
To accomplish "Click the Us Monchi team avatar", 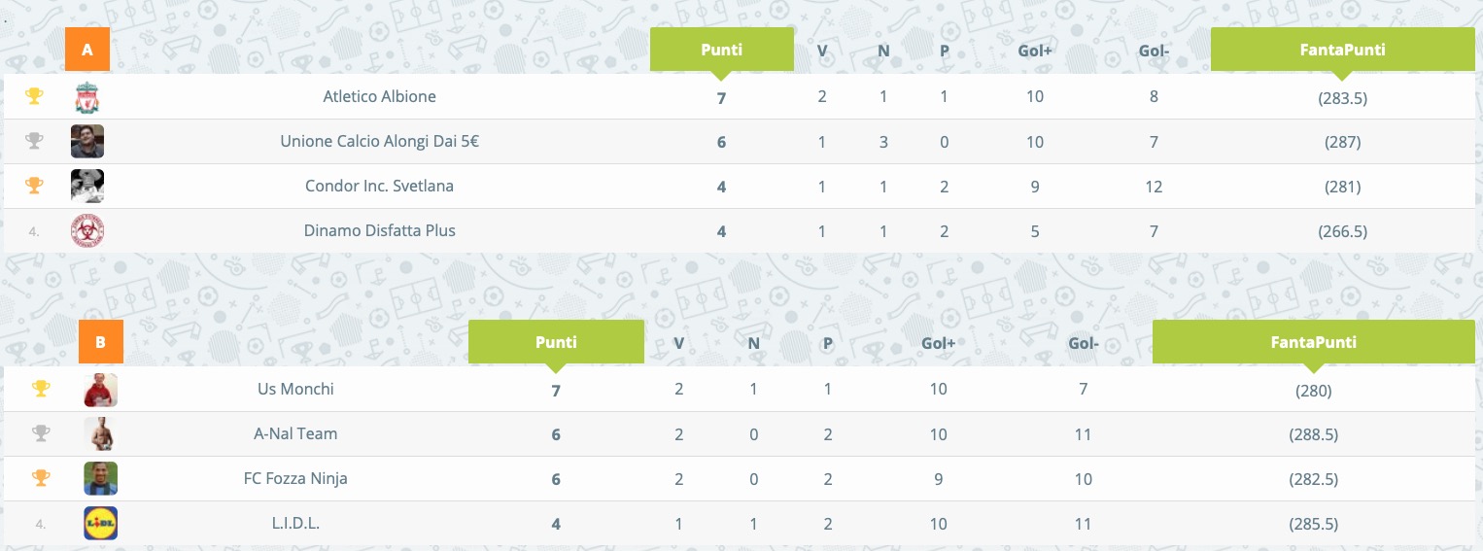I will click(x=101, y=390).
